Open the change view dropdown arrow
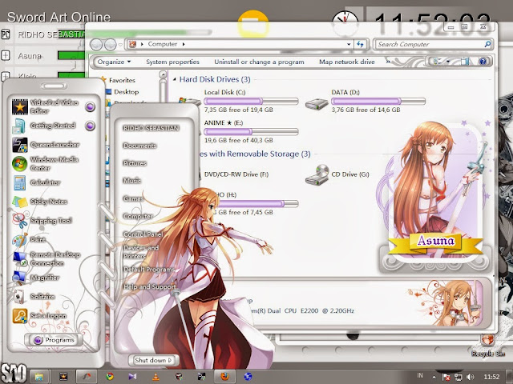 point(448,62)
